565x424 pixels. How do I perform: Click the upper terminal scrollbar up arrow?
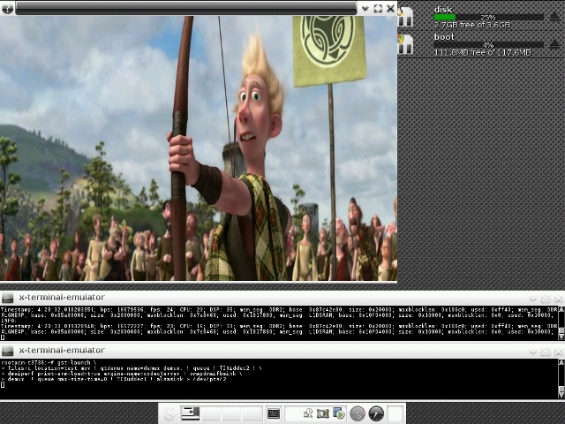coord(561,309)
